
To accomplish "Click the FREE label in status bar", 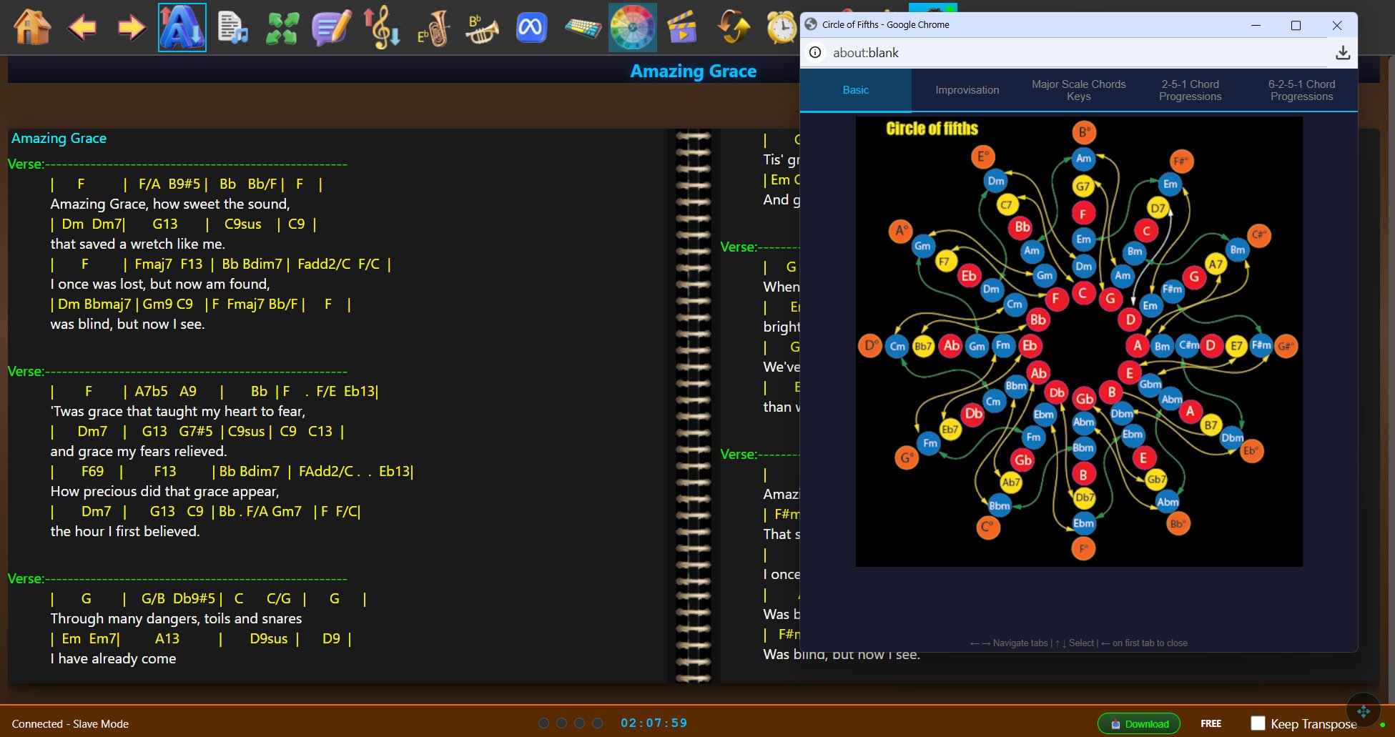I will [1211, 723].
